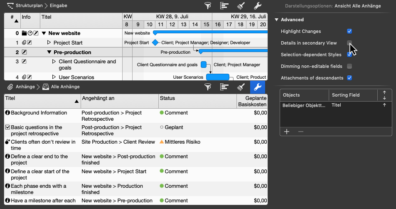Screen dimensions: 396x209
Task: Click the bar layout icon in Anhänge toolbar
Action: point(224,87)
